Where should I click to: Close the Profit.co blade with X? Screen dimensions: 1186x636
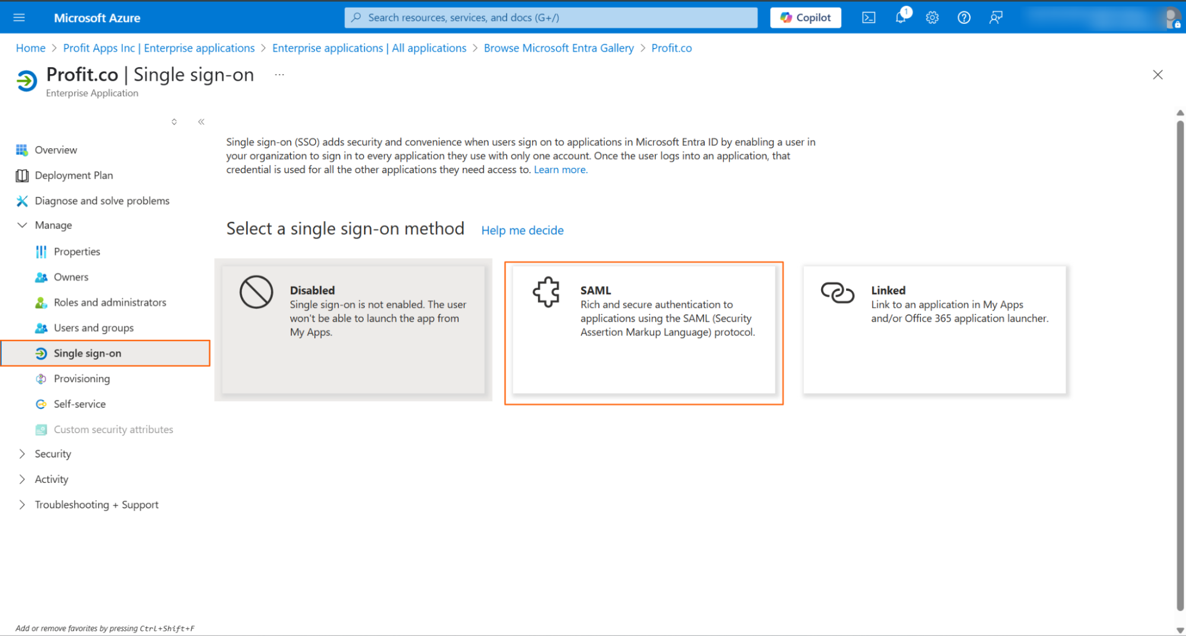[x=1158, y=75]
